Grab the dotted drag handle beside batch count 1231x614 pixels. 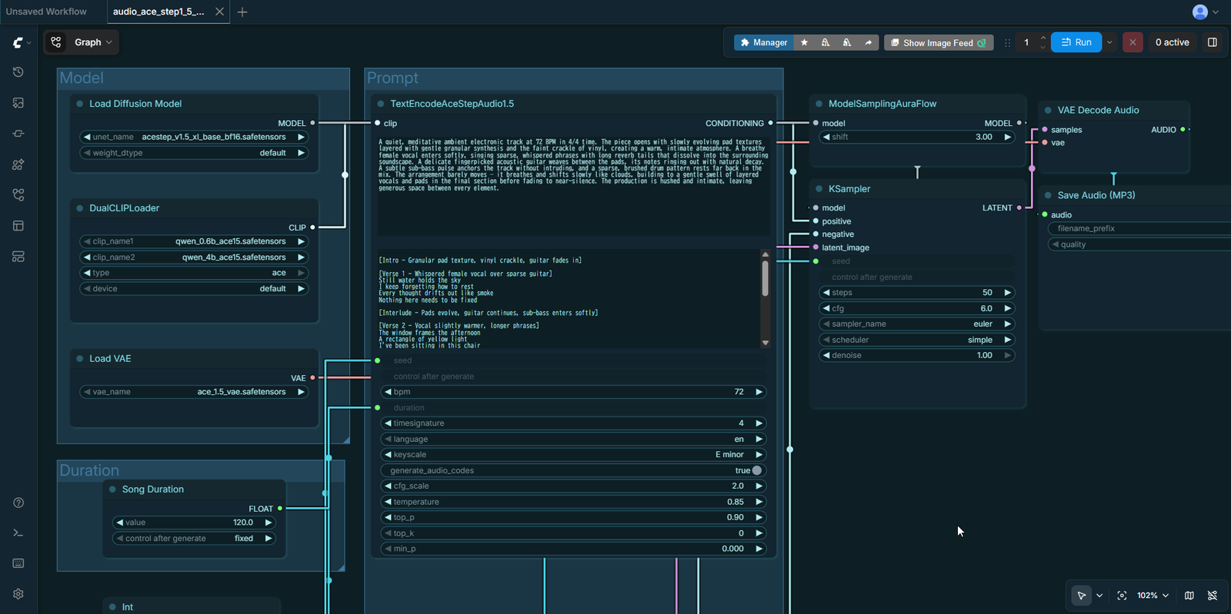click(x=1007, y=43)
